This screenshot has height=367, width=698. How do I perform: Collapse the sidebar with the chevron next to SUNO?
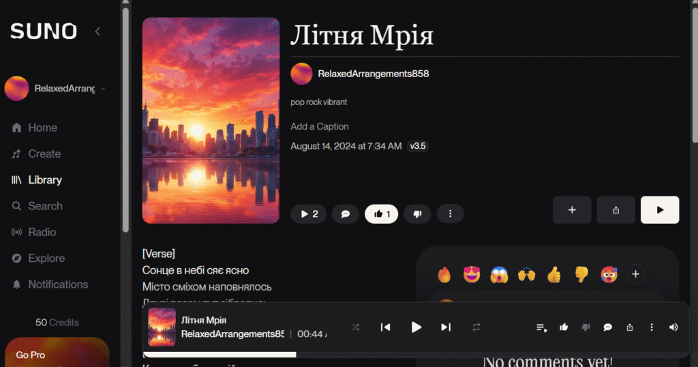tap(97, 31)
